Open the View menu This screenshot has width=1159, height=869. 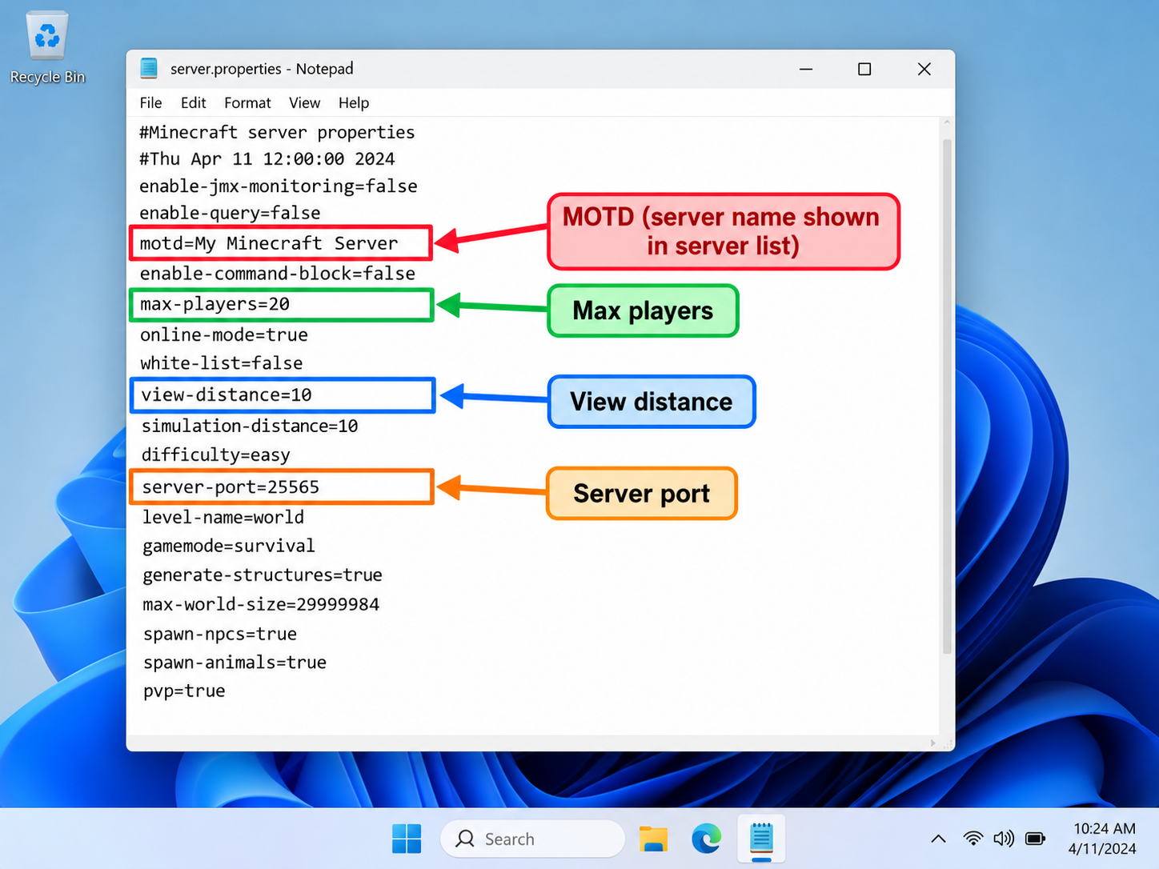coord(304,102)
